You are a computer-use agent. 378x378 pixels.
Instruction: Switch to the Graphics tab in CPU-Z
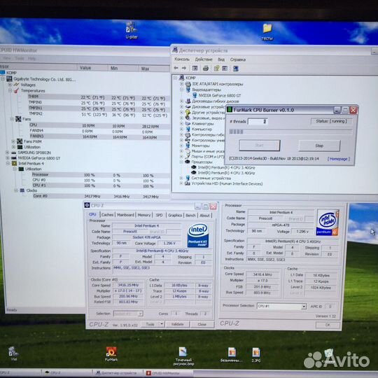click(x=175, y=216)
